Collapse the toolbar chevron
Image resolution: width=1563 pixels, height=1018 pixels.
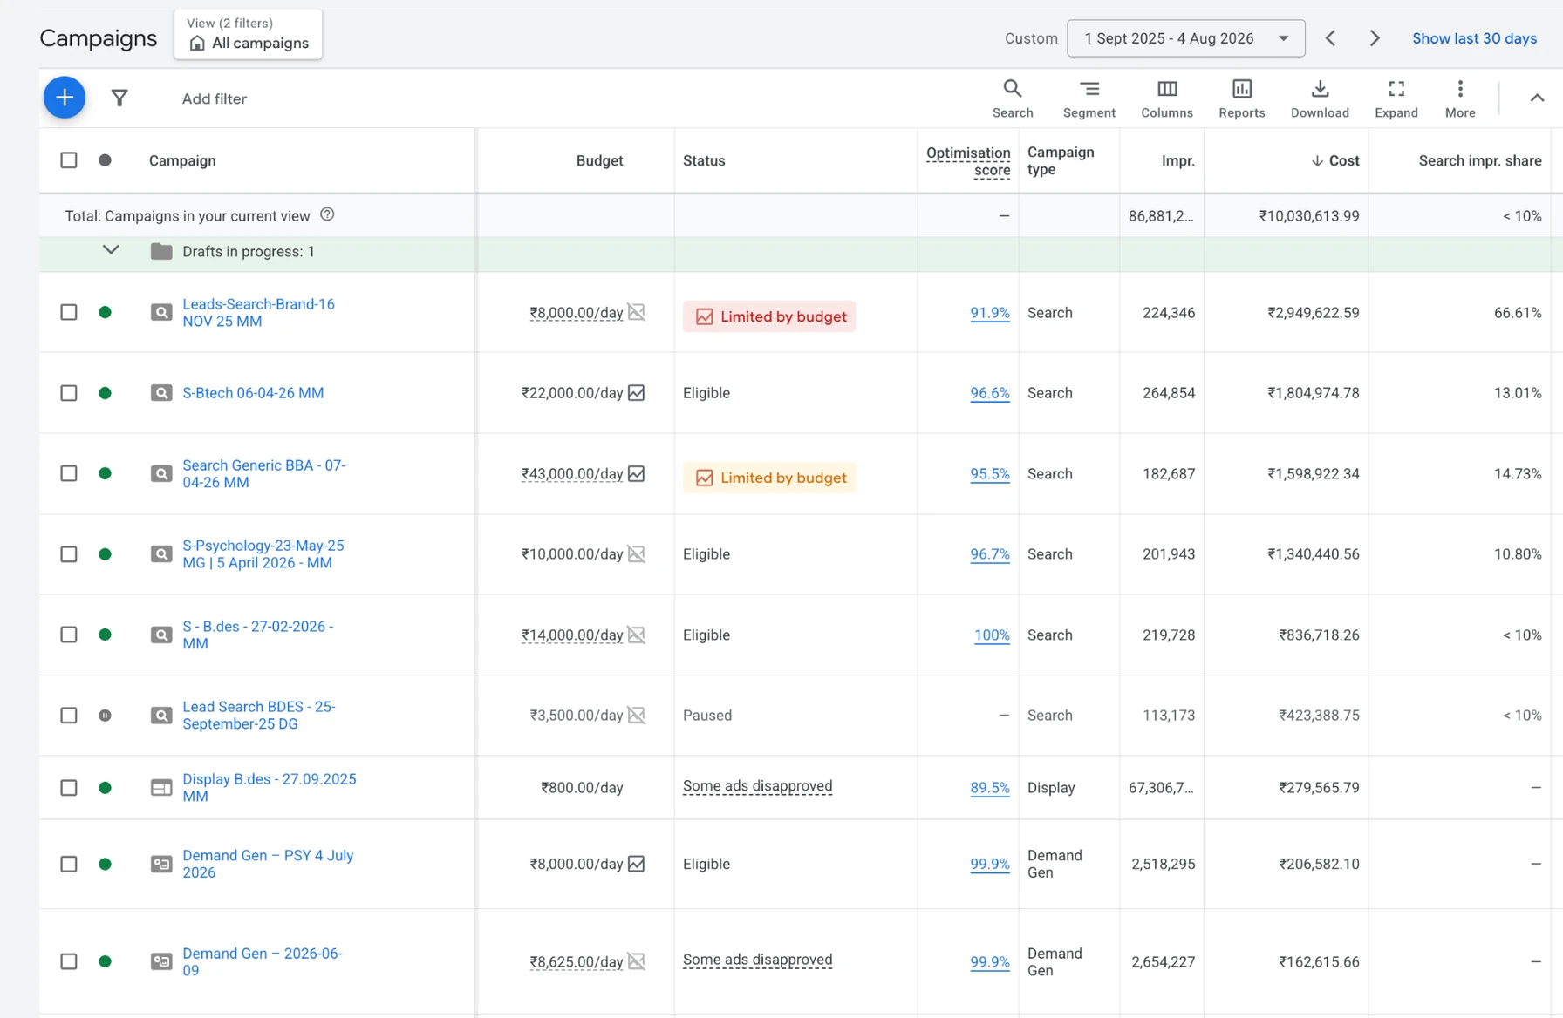point(1537,98)
